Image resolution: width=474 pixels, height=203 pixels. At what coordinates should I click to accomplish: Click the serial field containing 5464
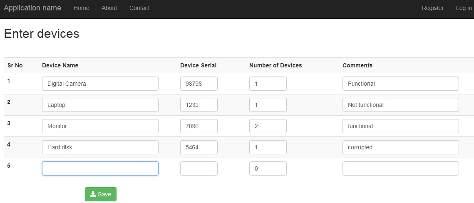tap(199, 147)
